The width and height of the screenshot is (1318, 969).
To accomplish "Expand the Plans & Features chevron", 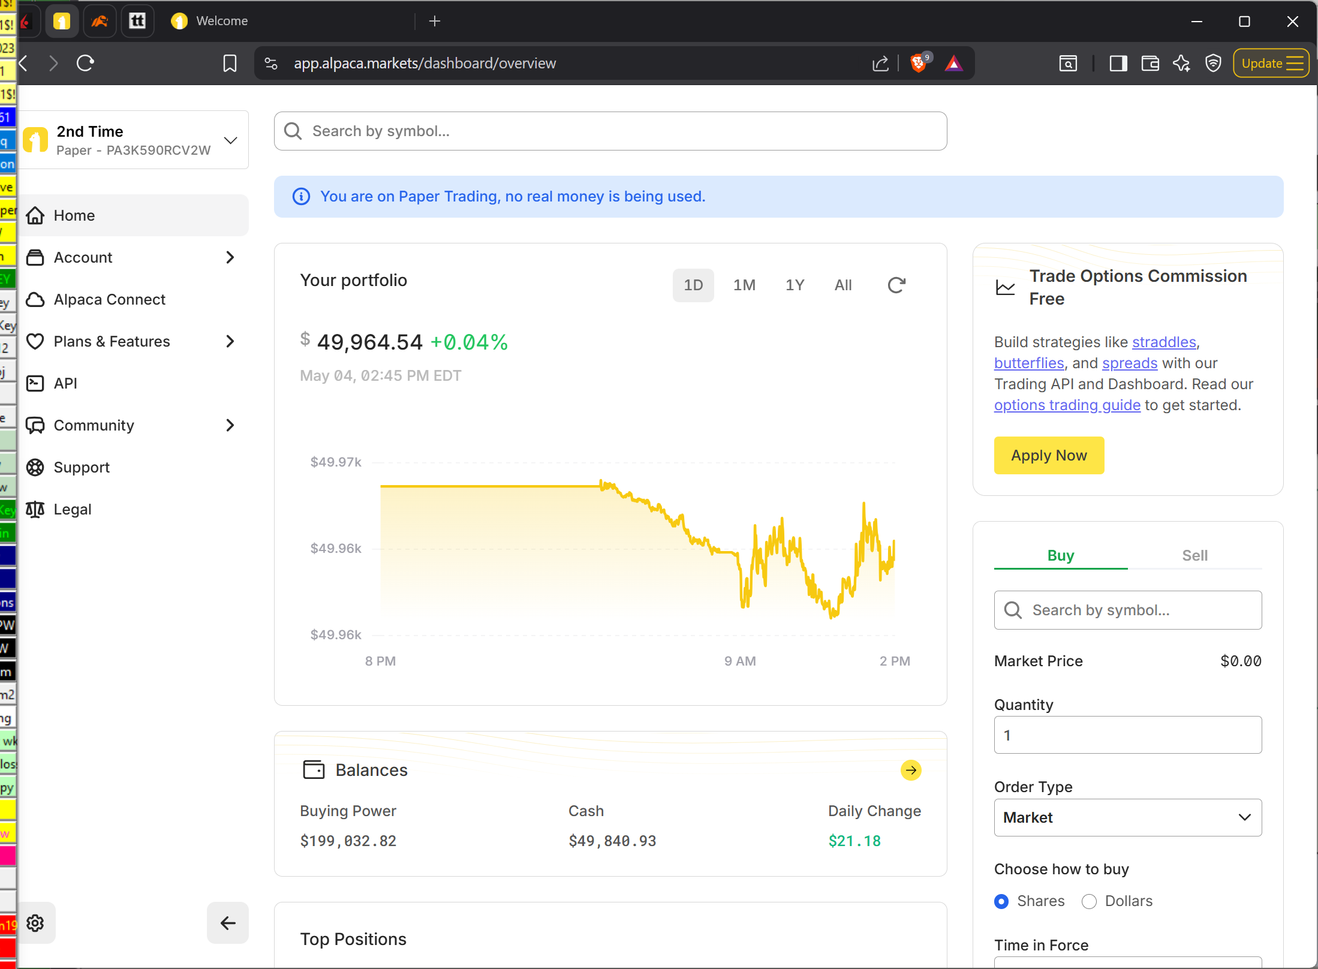I will coord(230,341).
